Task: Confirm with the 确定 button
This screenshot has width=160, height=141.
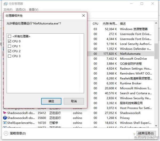Action: click(51, 101)
